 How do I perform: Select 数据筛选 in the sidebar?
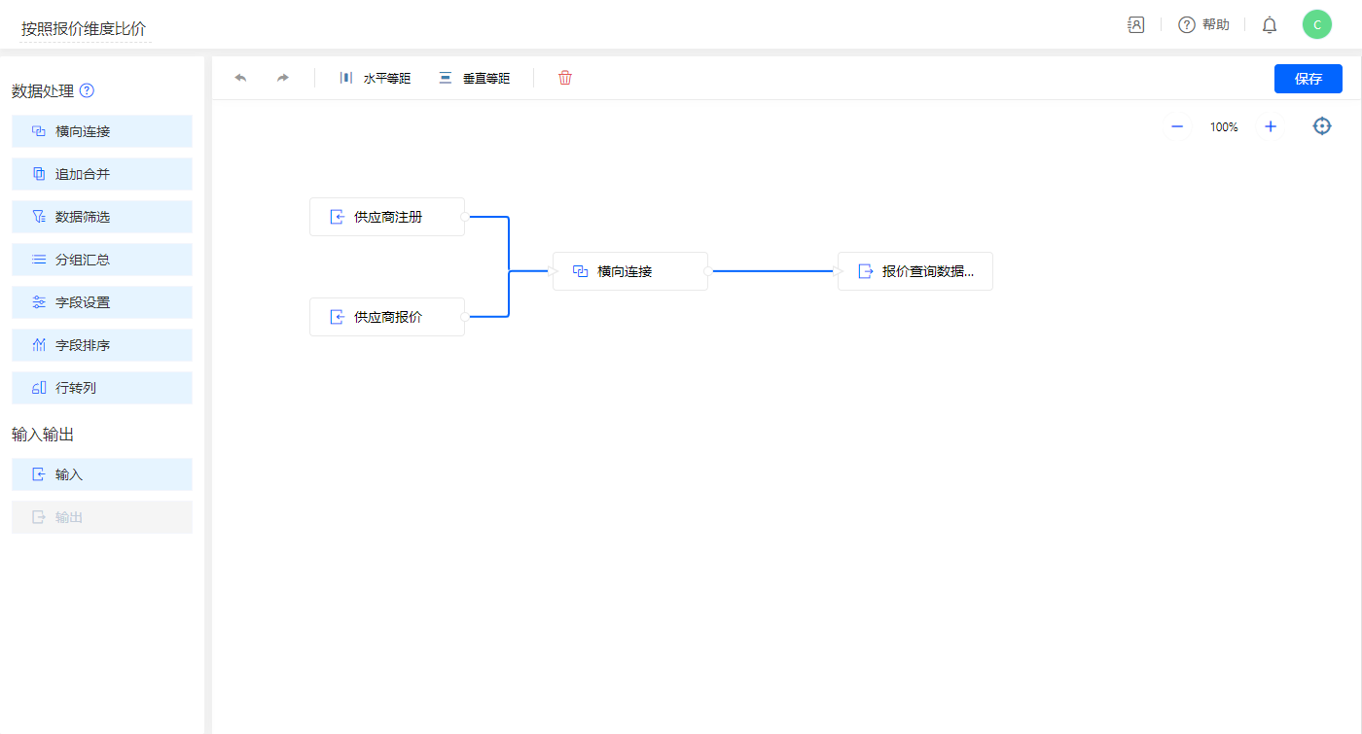102,217
